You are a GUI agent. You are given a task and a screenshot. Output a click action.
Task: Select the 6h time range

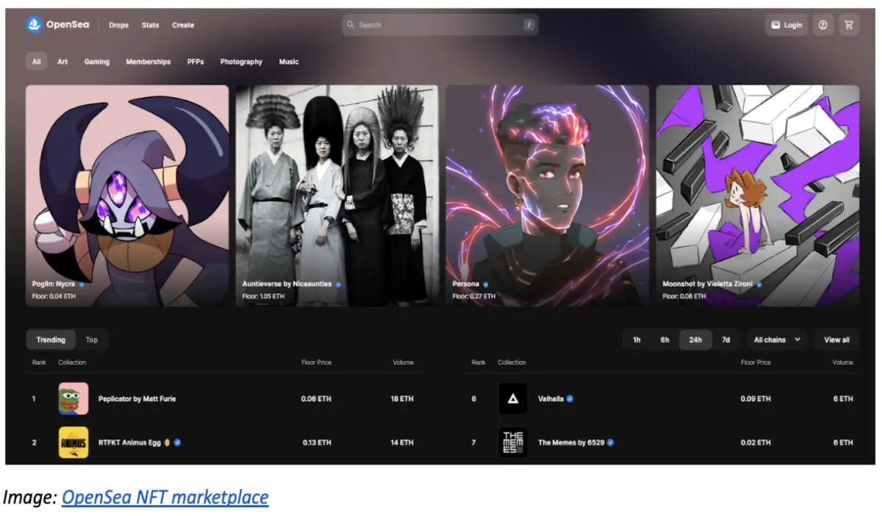click(x=664, y=340)
